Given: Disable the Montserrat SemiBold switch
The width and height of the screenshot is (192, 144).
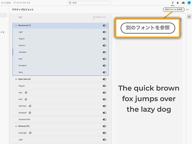Looking at the screenshot, I should (x=105, y=52).
